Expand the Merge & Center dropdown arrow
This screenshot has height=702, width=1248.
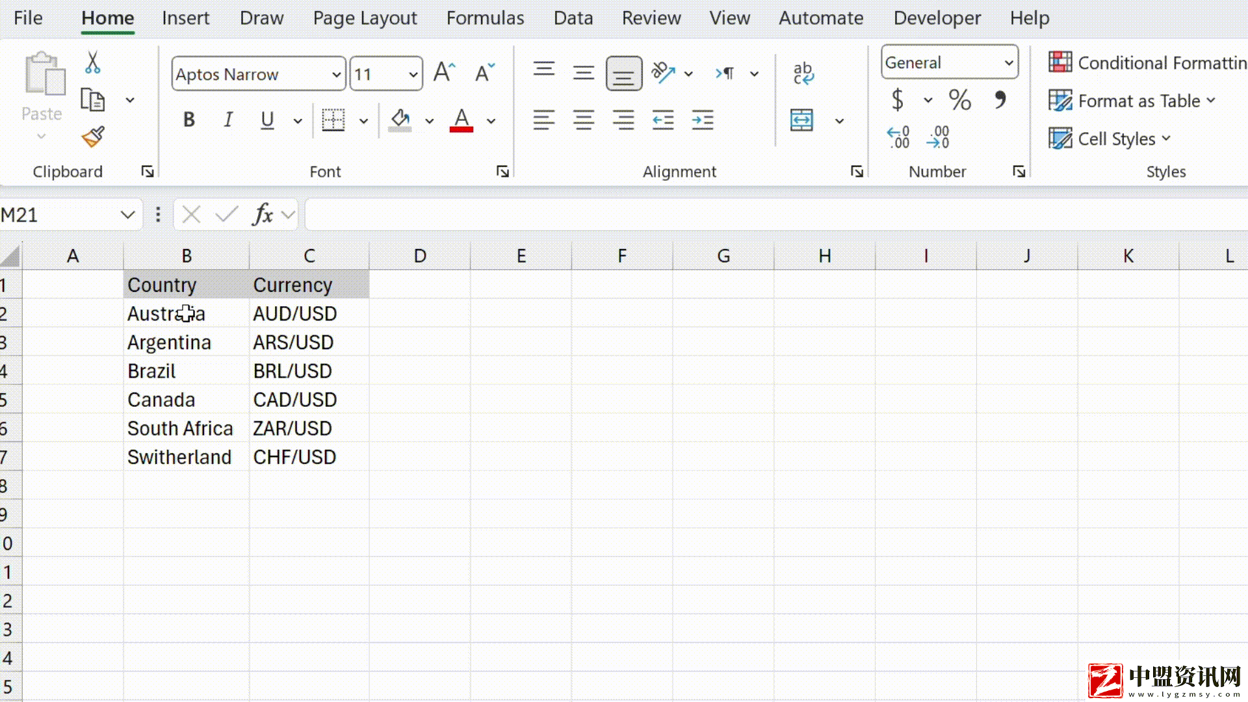pyautogui.click(x=840, y=121)
